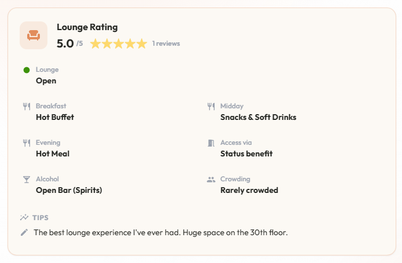Click the Hot Buffet breakfast value
Image resolution: width=402 pixels, height=263 pixels.
[x=55, y=117]
